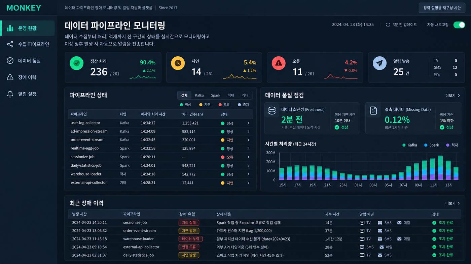Click the 데이터 품질 check-circle icon
The height and width of the screenshot is (264, 471).
click(x=10, y=61)
